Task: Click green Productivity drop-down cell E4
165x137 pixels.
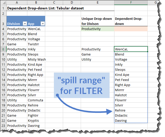Action: 97,29
